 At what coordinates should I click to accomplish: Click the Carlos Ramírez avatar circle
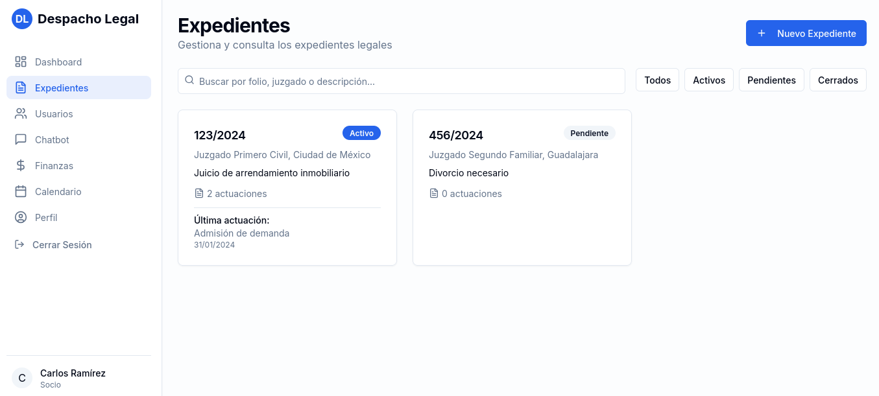click(22, 378)
